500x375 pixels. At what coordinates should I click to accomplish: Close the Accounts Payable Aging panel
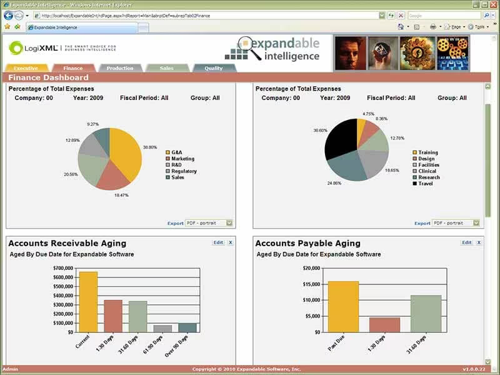[x=479, y=242]
